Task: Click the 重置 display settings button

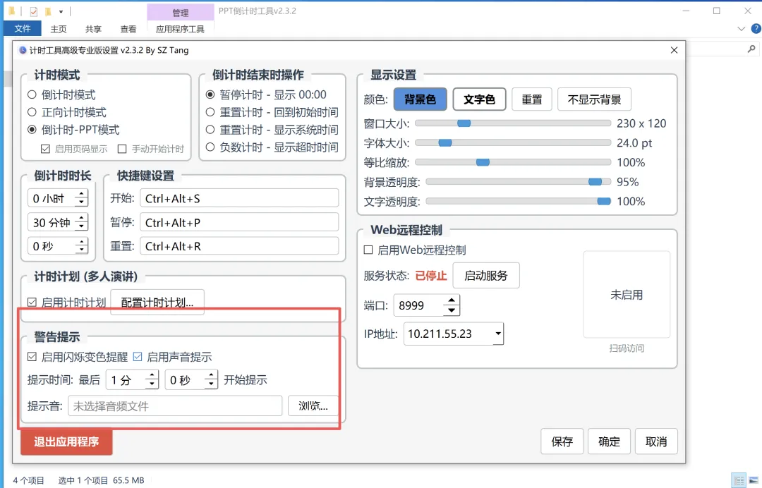Action: point(532,99)
